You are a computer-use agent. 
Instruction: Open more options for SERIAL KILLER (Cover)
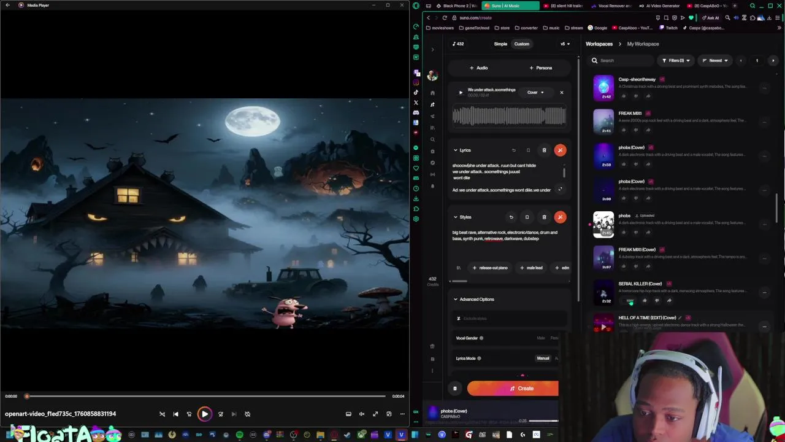coord(764,292)
